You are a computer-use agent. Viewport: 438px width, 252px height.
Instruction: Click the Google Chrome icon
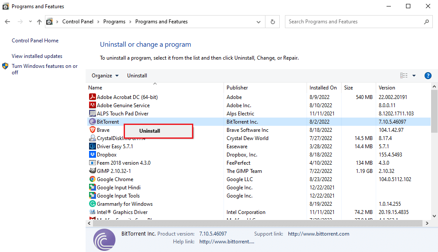[x=92, y=179]
